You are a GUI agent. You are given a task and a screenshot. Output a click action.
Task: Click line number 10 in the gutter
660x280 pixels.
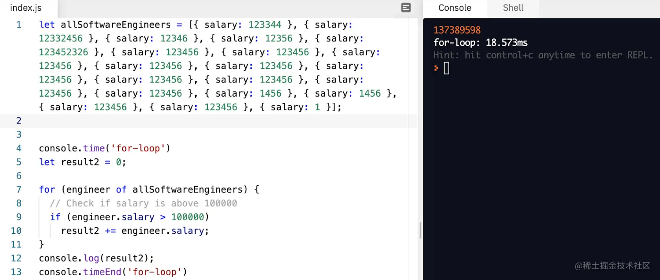coord(16,231)
